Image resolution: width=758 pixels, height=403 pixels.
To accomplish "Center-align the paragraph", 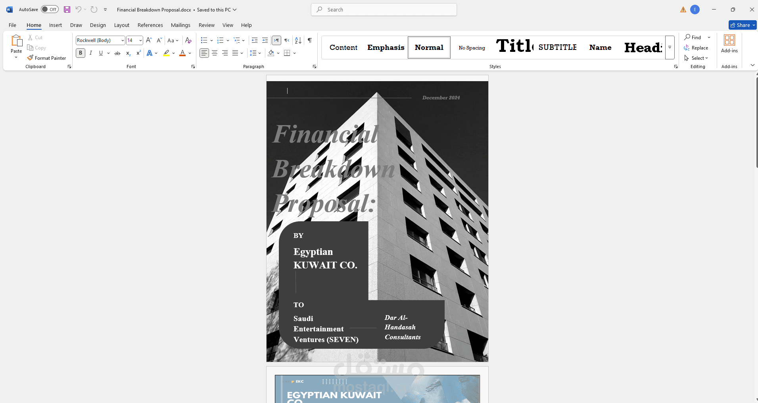I will coord(215,53).
